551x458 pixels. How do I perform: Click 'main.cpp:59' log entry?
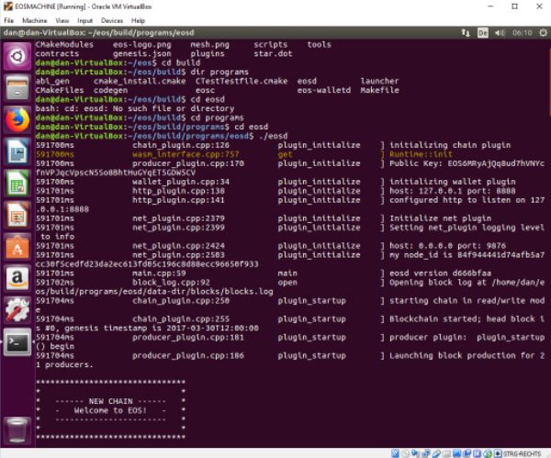[159, 273]
